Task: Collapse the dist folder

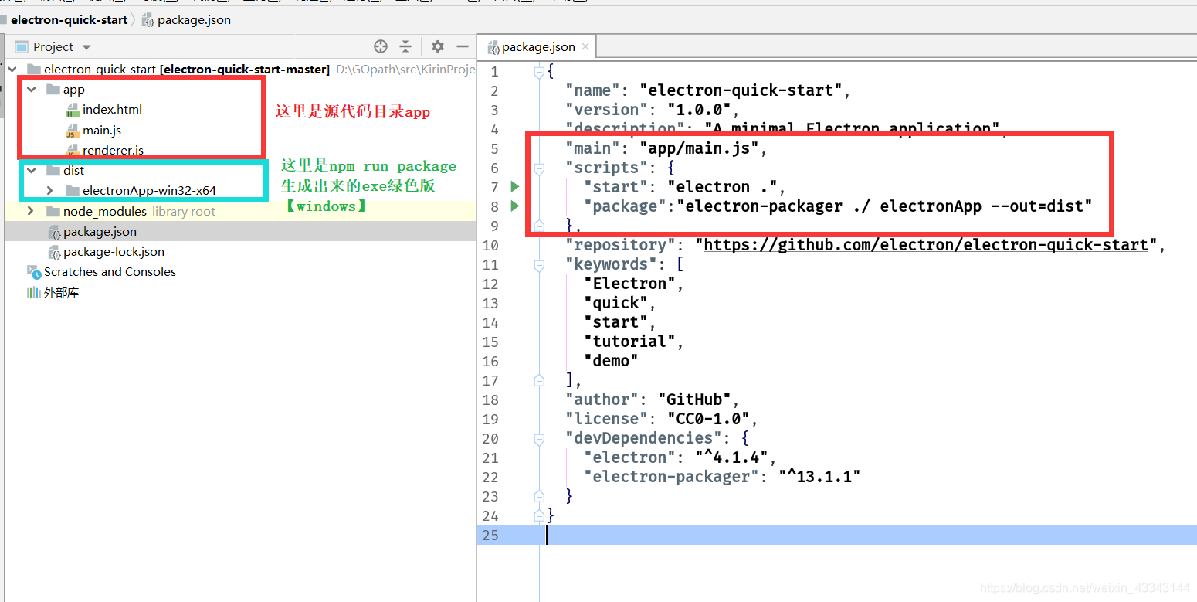Action: click(x=31, y=170)
